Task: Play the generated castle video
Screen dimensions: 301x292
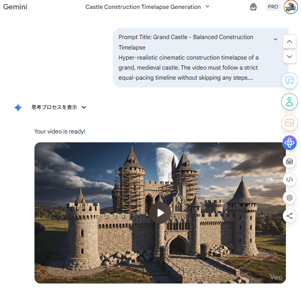Action: pyautogui.click(x=160, y=213)
